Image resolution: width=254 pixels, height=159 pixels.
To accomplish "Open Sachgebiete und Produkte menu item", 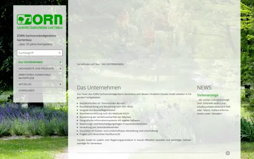I will (40, 68).
